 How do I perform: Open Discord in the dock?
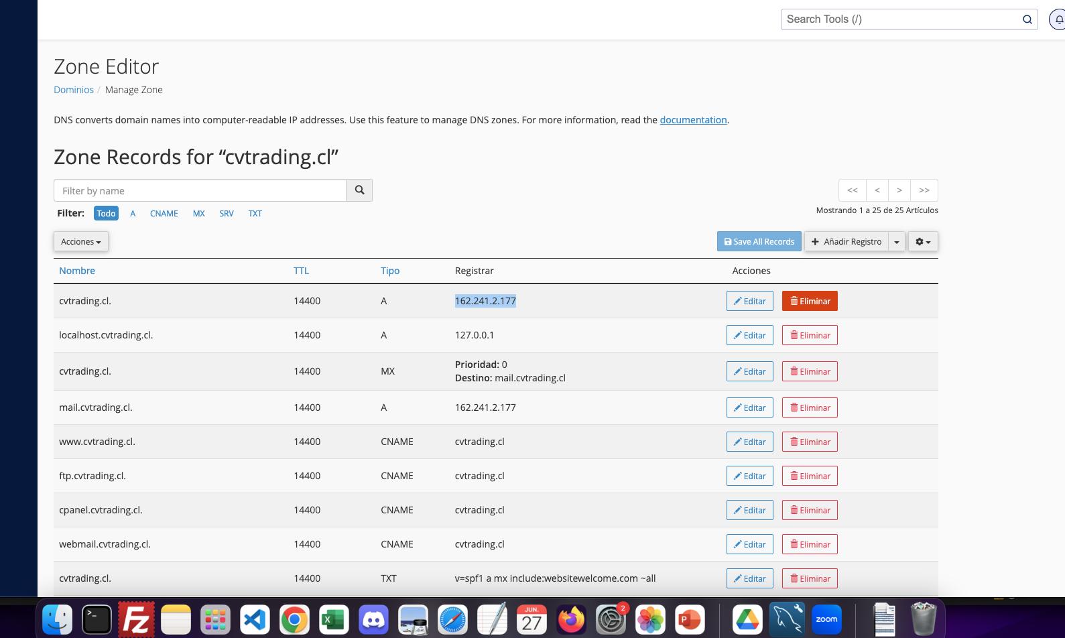point(373,619)
